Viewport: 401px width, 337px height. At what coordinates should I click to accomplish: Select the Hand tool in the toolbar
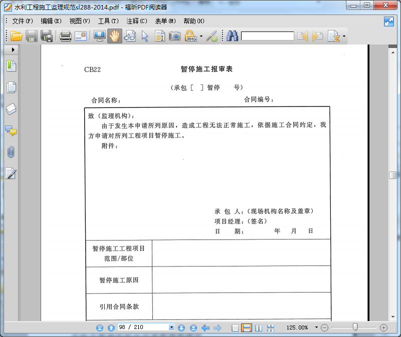115,35
